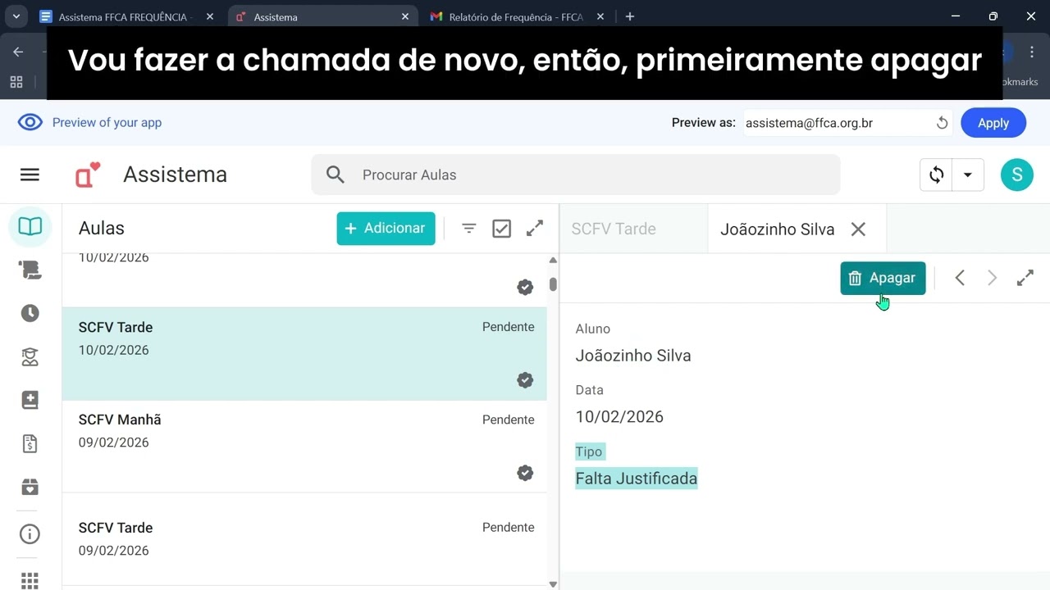Image resolution: width=1050 pixels, height=590 pixels.
Task: Click the preview eye icon
Action: 30,122
